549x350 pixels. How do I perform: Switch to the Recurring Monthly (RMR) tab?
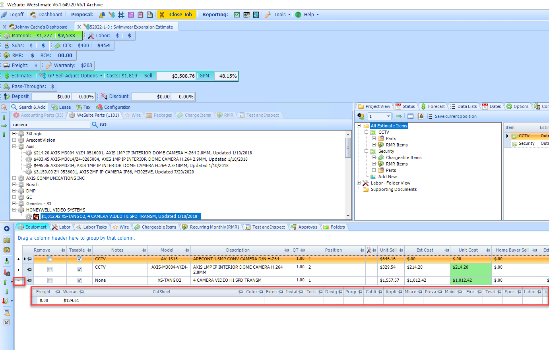[211, 227]
